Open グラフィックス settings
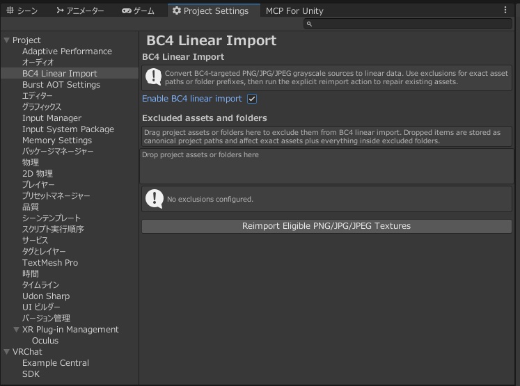 coord(42,107)
